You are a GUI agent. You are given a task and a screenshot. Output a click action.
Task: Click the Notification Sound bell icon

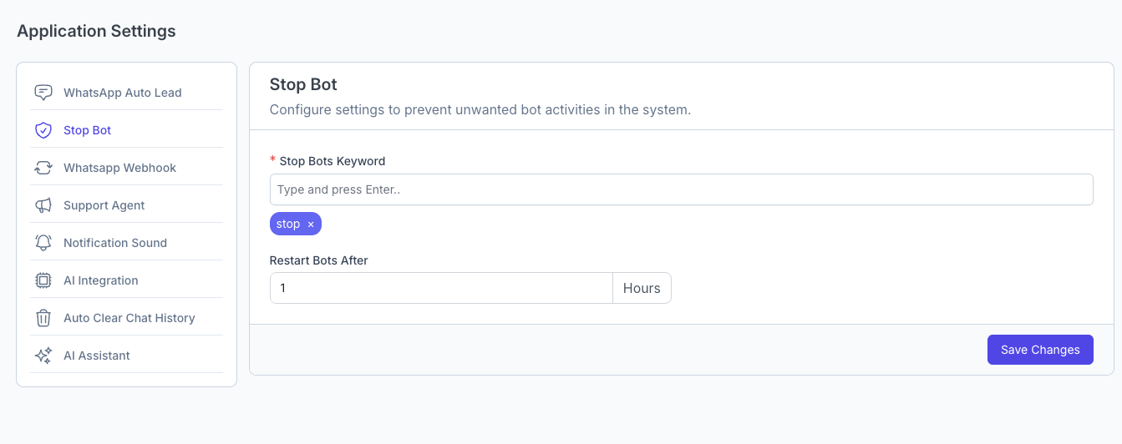(43, 243)
